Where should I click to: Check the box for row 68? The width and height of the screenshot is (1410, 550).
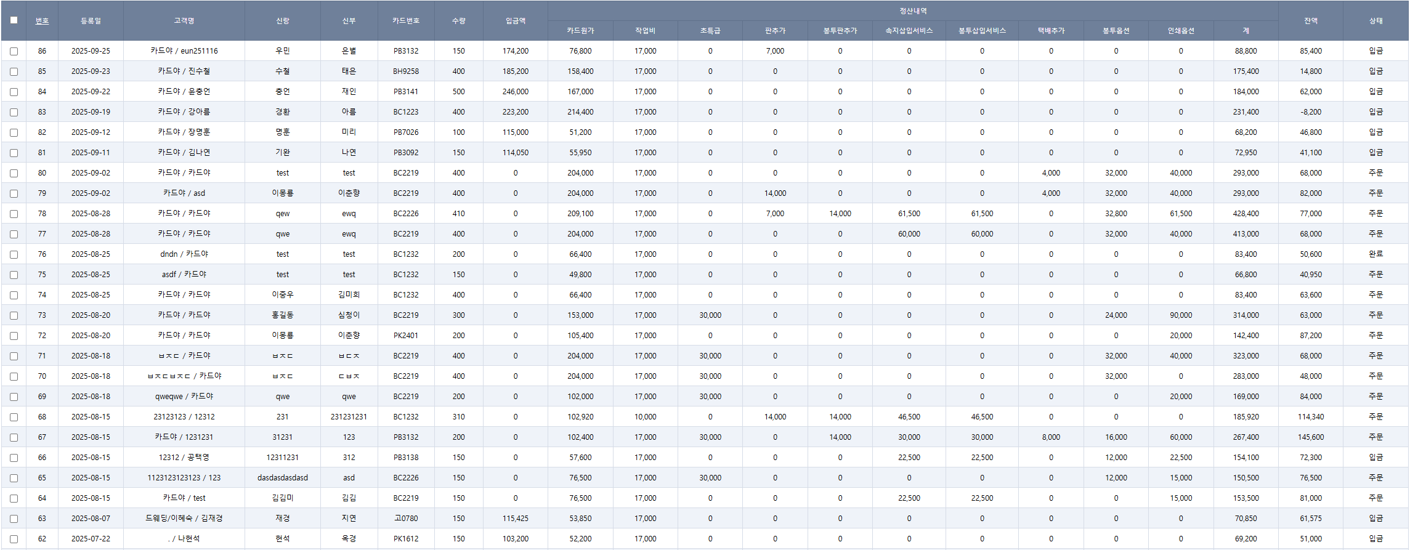(x=14, y=417)
